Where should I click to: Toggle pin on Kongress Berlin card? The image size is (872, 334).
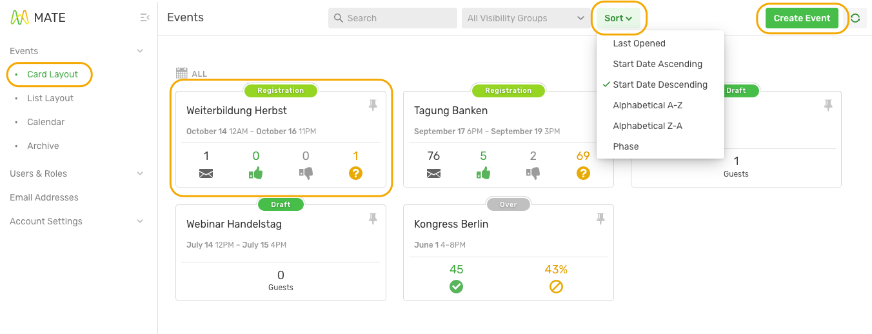600,219
